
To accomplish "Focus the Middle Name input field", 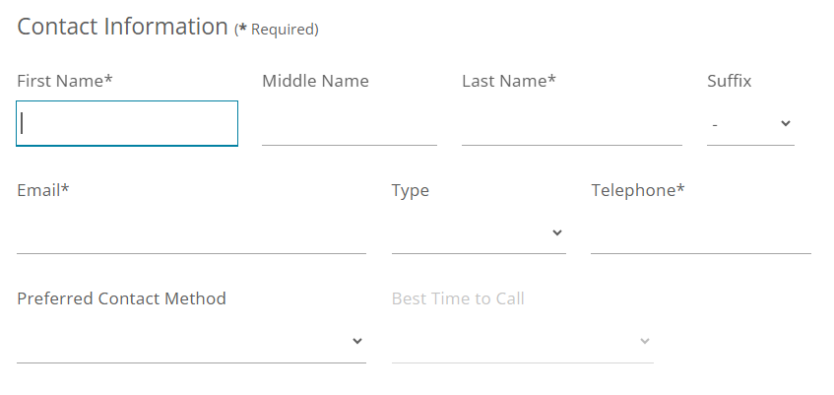I will pyautogui.click(x=349, y=125).
